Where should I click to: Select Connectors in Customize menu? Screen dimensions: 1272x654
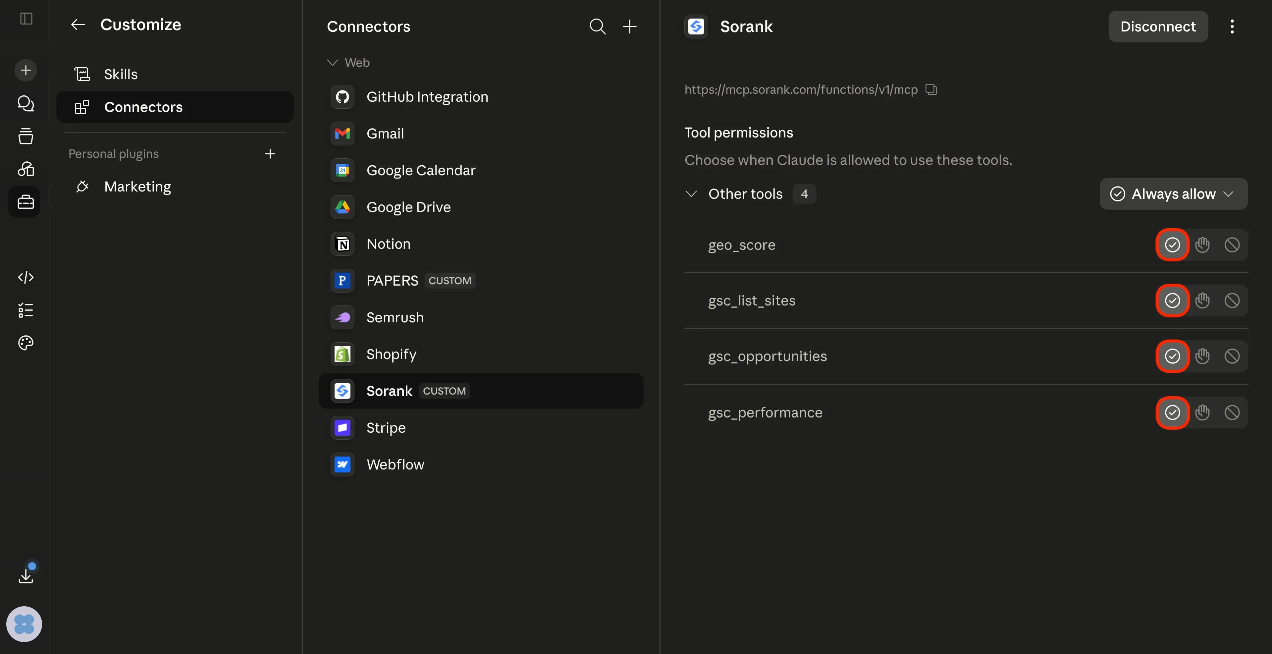[x=175, y=107]
